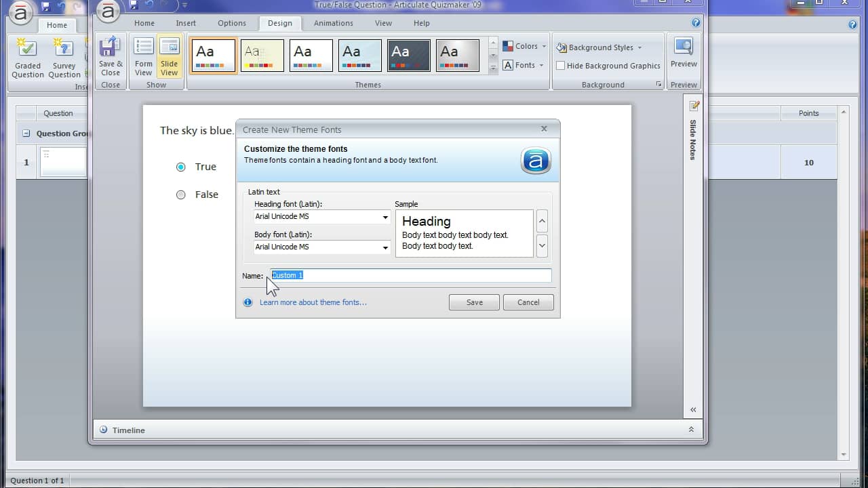Select the dark charcoal theme thumbnail
The image size is (868, 488).
[409, 56]
